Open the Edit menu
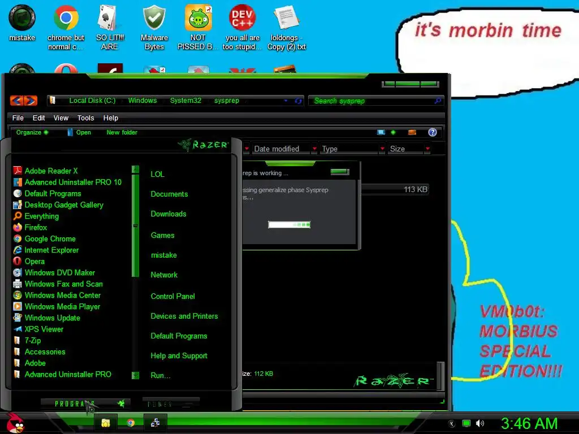The width and height of the screenshot is (579, 434). coord(38,118)
